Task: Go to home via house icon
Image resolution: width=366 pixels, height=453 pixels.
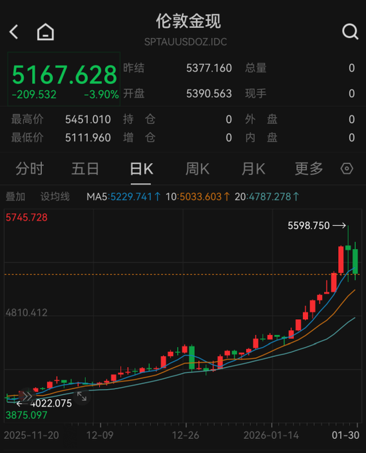Action: (45, 32)
